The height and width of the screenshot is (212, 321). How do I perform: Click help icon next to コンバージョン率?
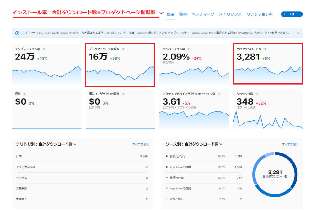click(x=189, y=49)
